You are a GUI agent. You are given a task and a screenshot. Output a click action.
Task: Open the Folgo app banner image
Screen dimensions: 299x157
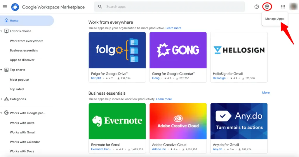pos(117,50)
